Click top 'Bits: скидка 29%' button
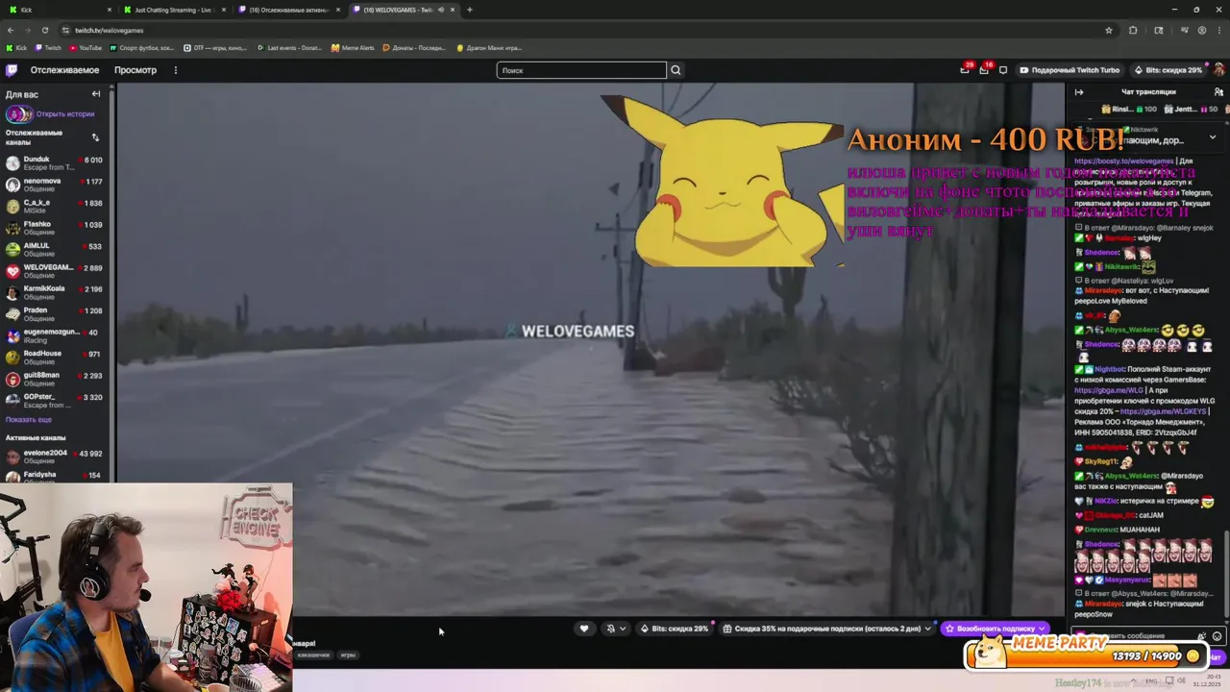This screenshot has width=1230, height=692. pos(1168,70)
